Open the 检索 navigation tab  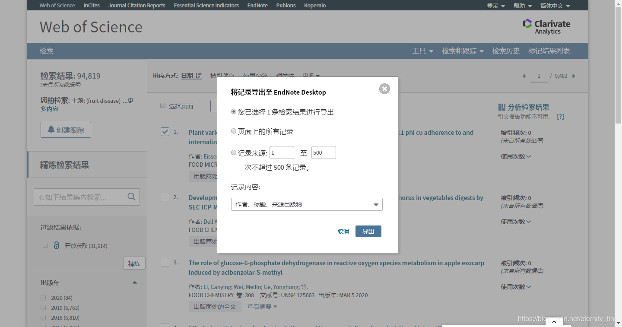[x=47, y=51]
